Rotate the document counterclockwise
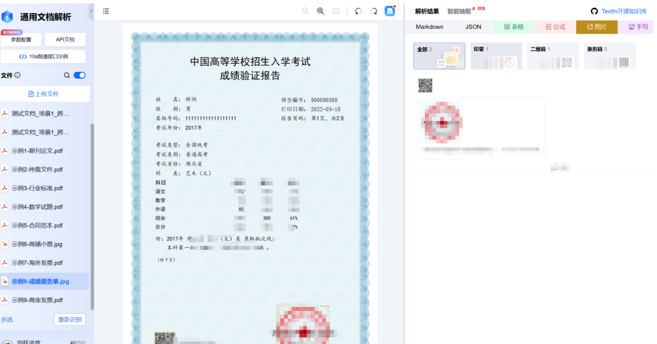The height and width of the screenshot is (344, 657). (x=358, y=11)
